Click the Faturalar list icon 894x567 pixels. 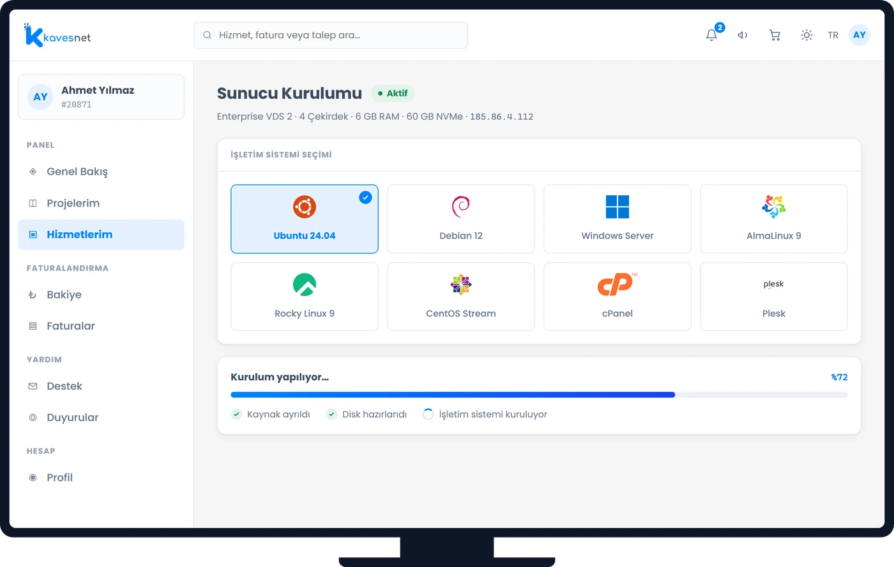click(33, 326)
